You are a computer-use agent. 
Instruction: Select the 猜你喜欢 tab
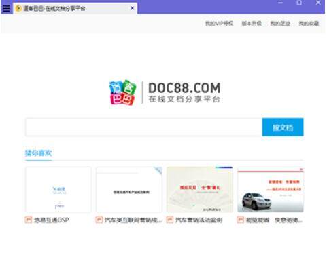tap(38, 153)
